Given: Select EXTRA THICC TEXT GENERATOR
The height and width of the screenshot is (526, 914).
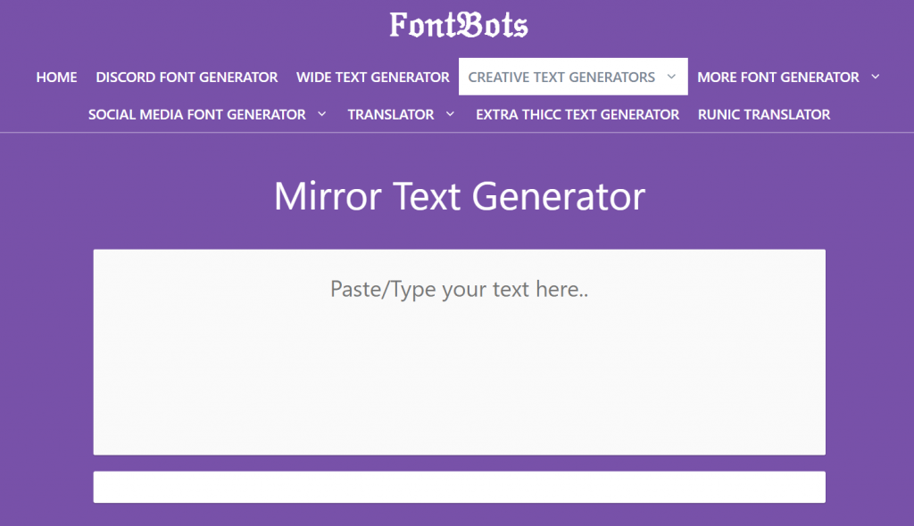Looking at the screenshot, I should point(577,114).
